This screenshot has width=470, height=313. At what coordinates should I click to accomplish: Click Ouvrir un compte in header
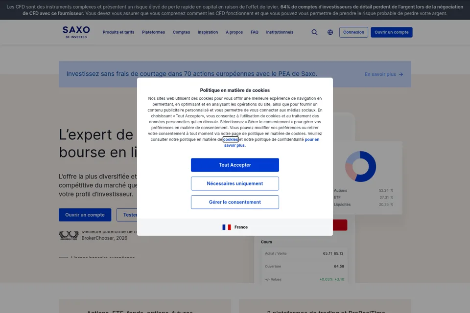coord(392,32)
